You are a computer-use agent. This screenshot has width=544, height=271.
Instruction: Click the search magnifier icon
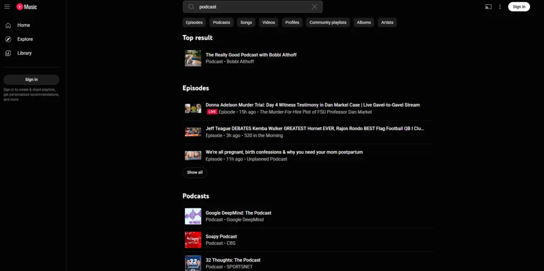coord(191,6)
